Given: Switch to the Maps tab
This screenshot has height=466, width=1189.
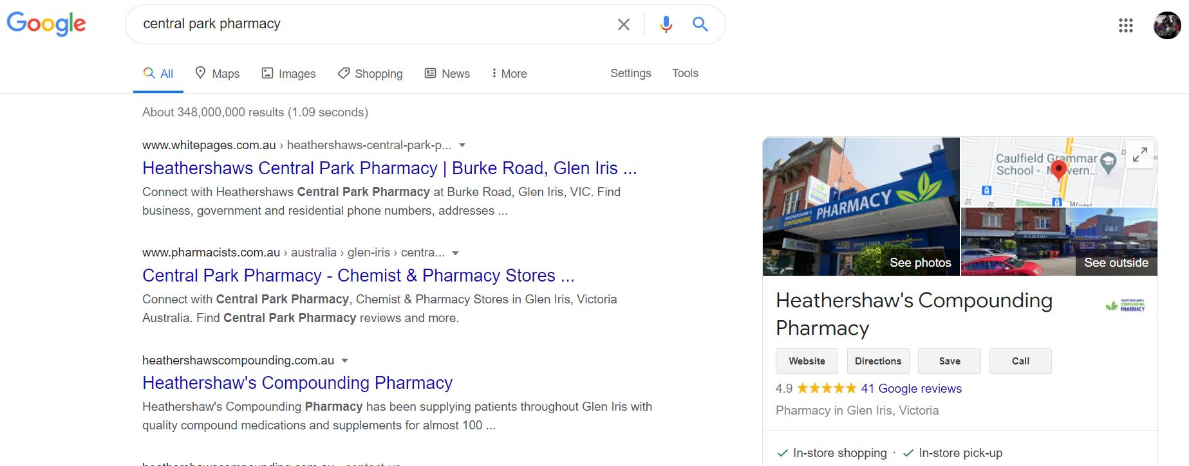Looking at the screenshot, I should 218,73.
